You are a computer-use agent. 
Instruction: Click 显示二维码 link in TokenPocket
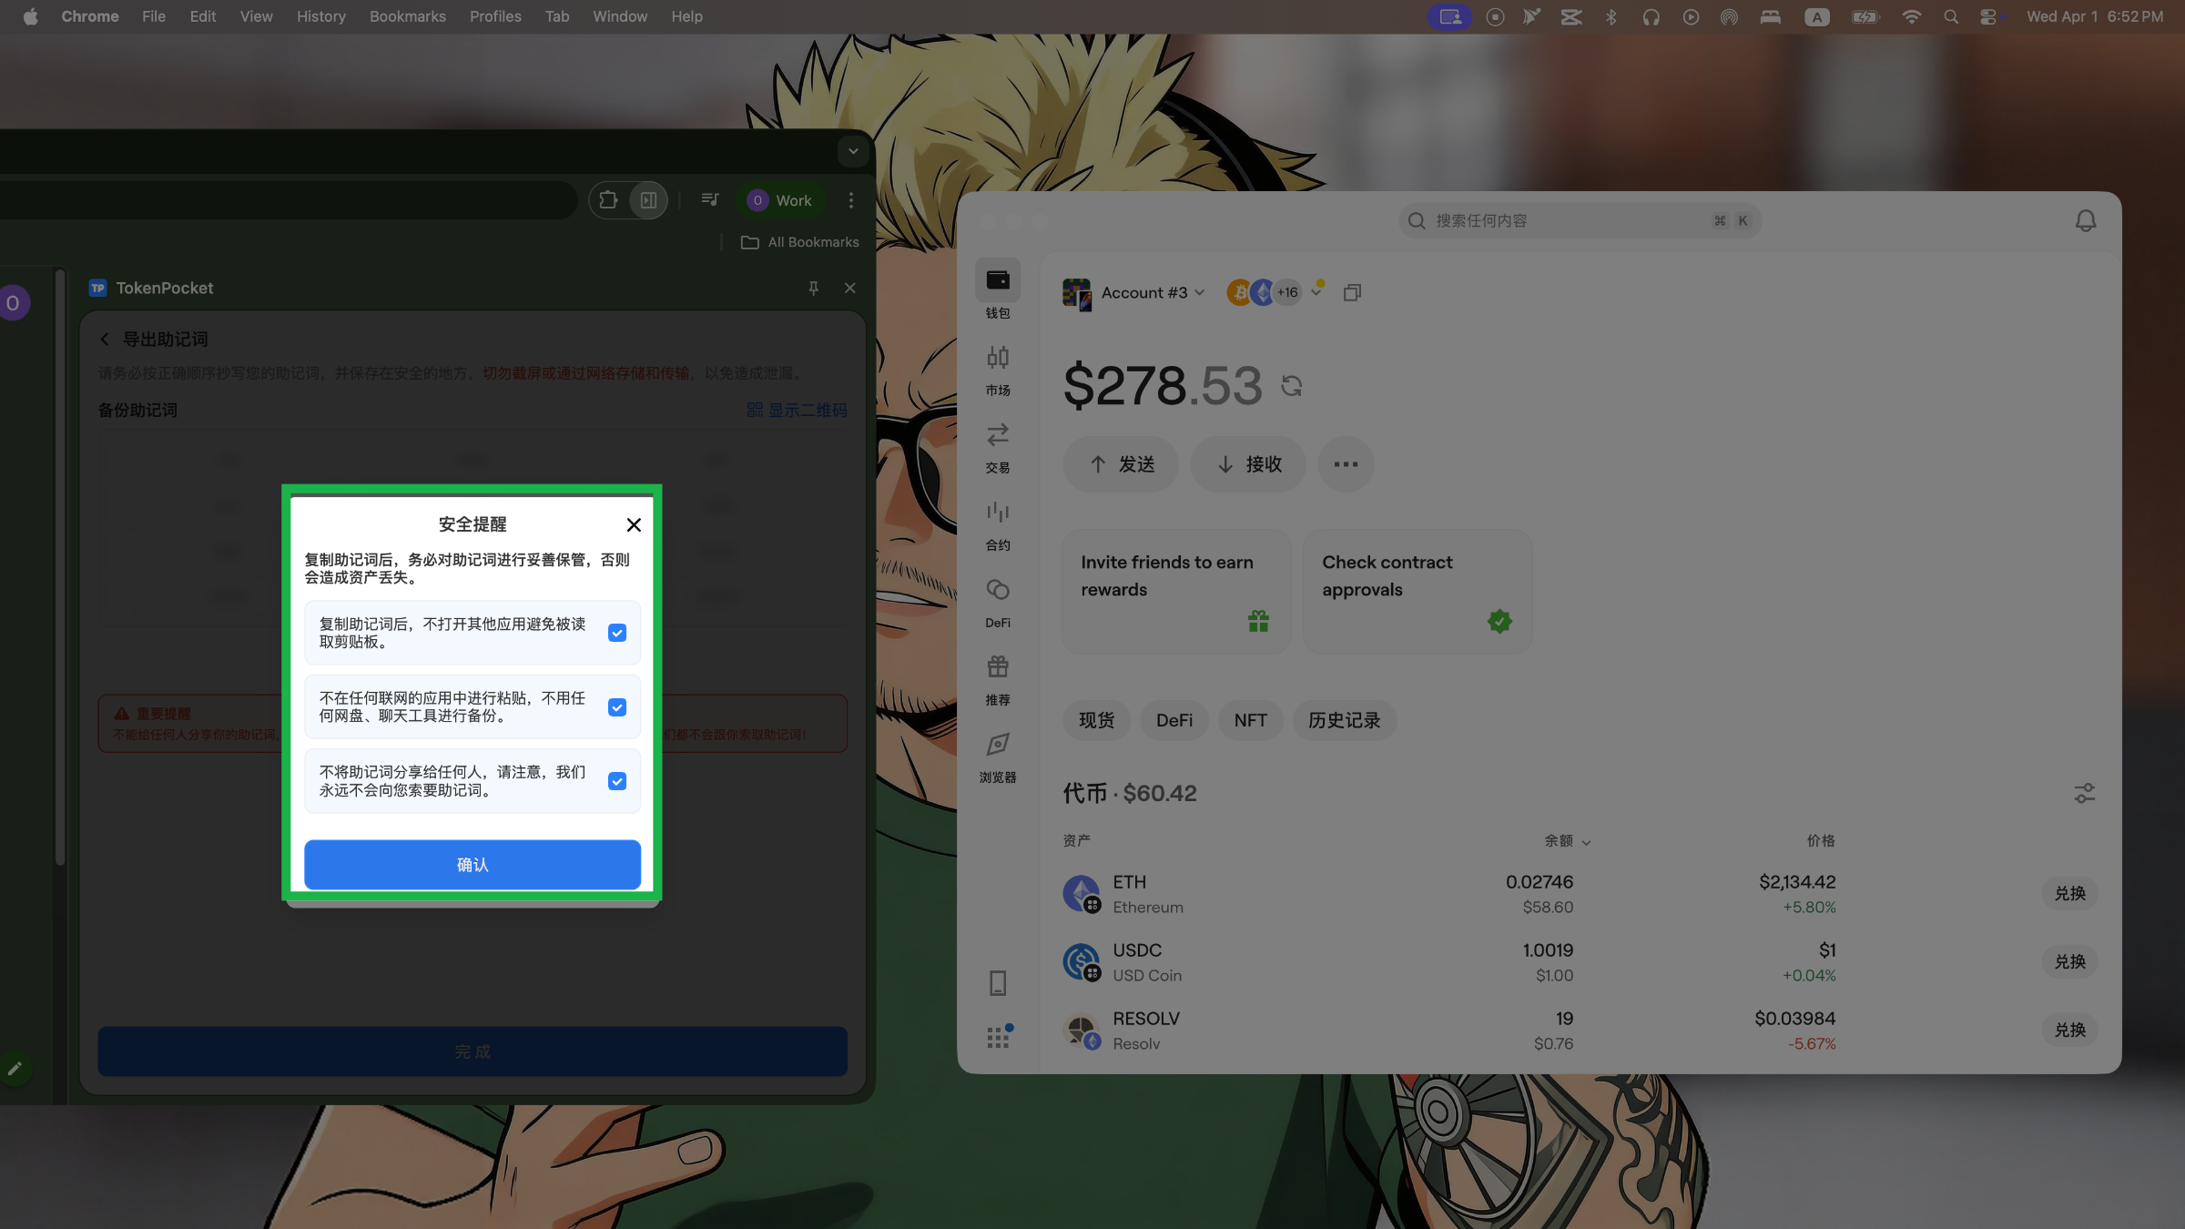pyautogui.click(x=797, y=410)
